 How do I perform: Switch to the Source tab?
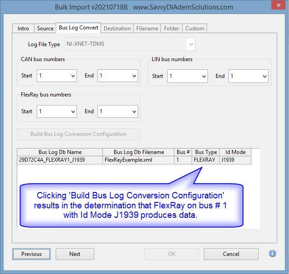click(x=45, y=29)
